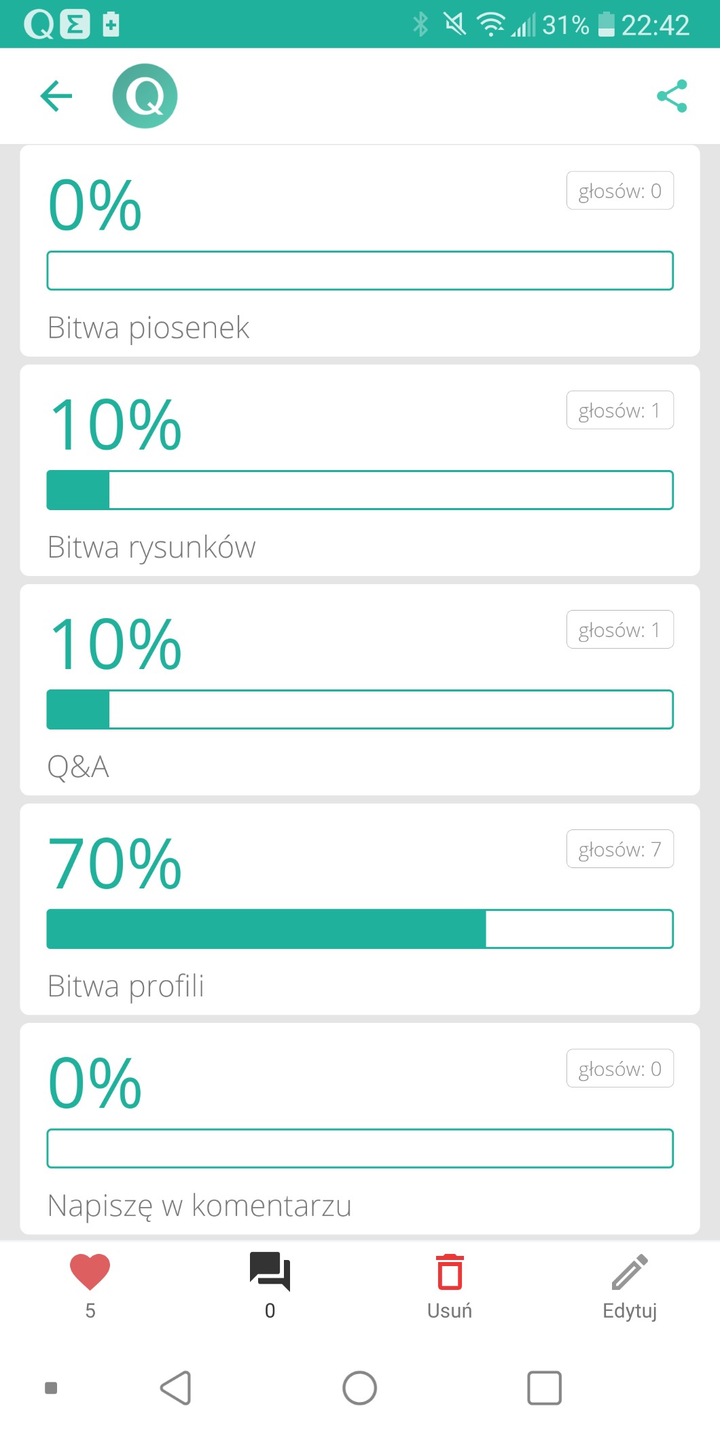Tap "głosów: 0" badge for Bitwa piosenek

tap(619, 191)
